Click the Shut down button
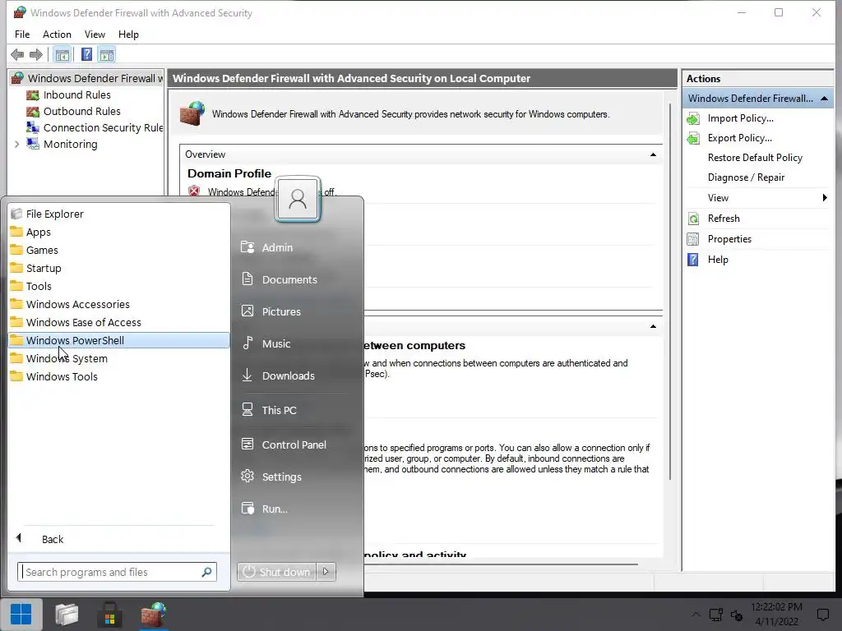Screen dimensions: 842x631 [276, 572]
